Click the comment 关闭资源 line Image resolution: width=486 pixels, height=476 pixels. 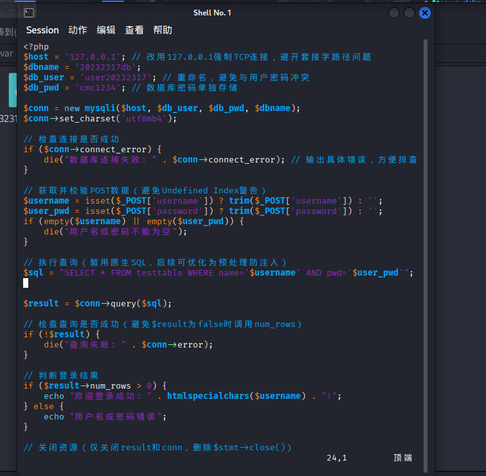[157, 448]
